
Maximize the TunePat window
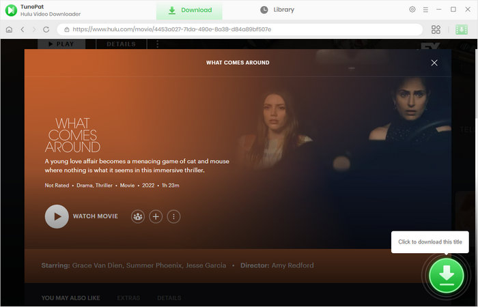tap(453, 10)
